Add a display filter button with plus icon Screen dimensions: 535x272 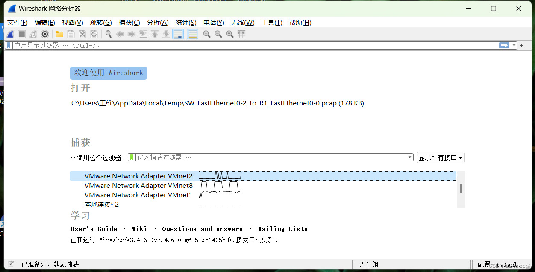[522, 45]
